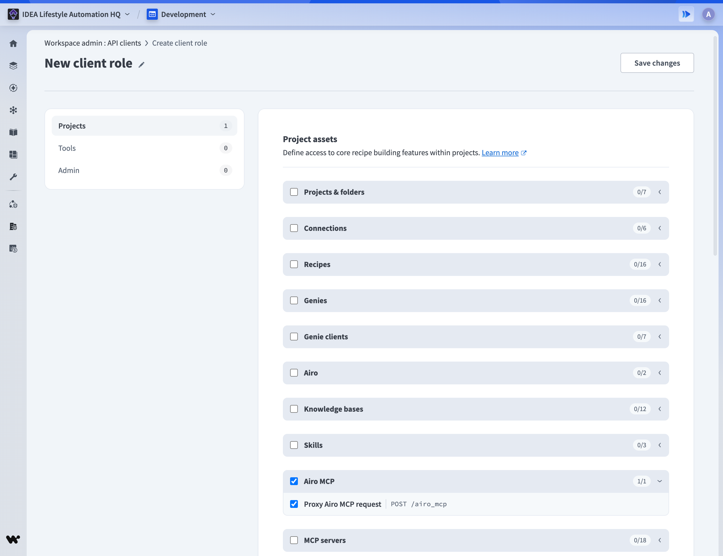This screenshot has width=723, height=556.
Task: Open the chart-with-dollar sidebar icon
Action: [x=13, y=249]
